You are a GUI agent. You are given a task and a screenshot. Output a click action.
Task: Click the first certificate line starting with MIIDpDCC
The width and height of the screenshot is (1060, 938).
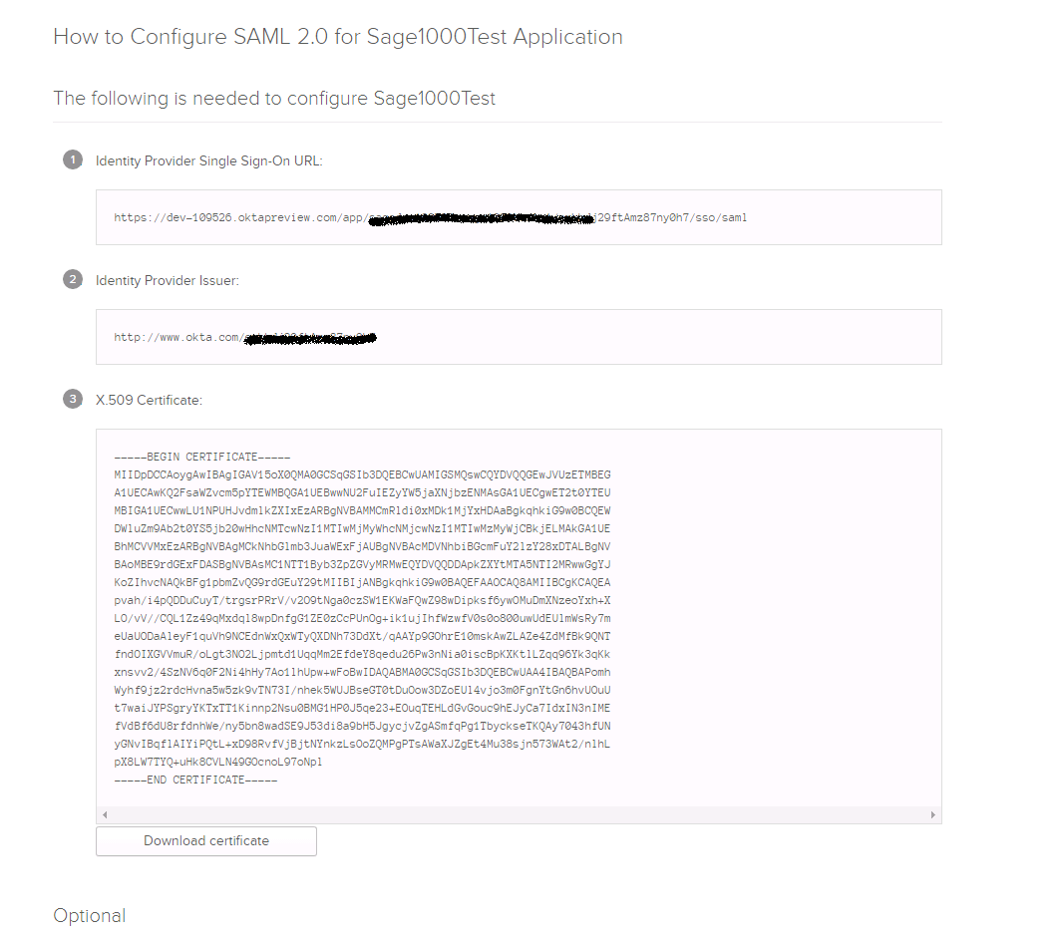pos(362,475)
